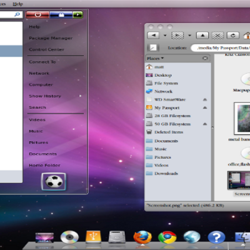Reload the current folder
Image resolution: width=250 pixels, height=250 pixels.
pyautogui.click(x=232, y=36)
